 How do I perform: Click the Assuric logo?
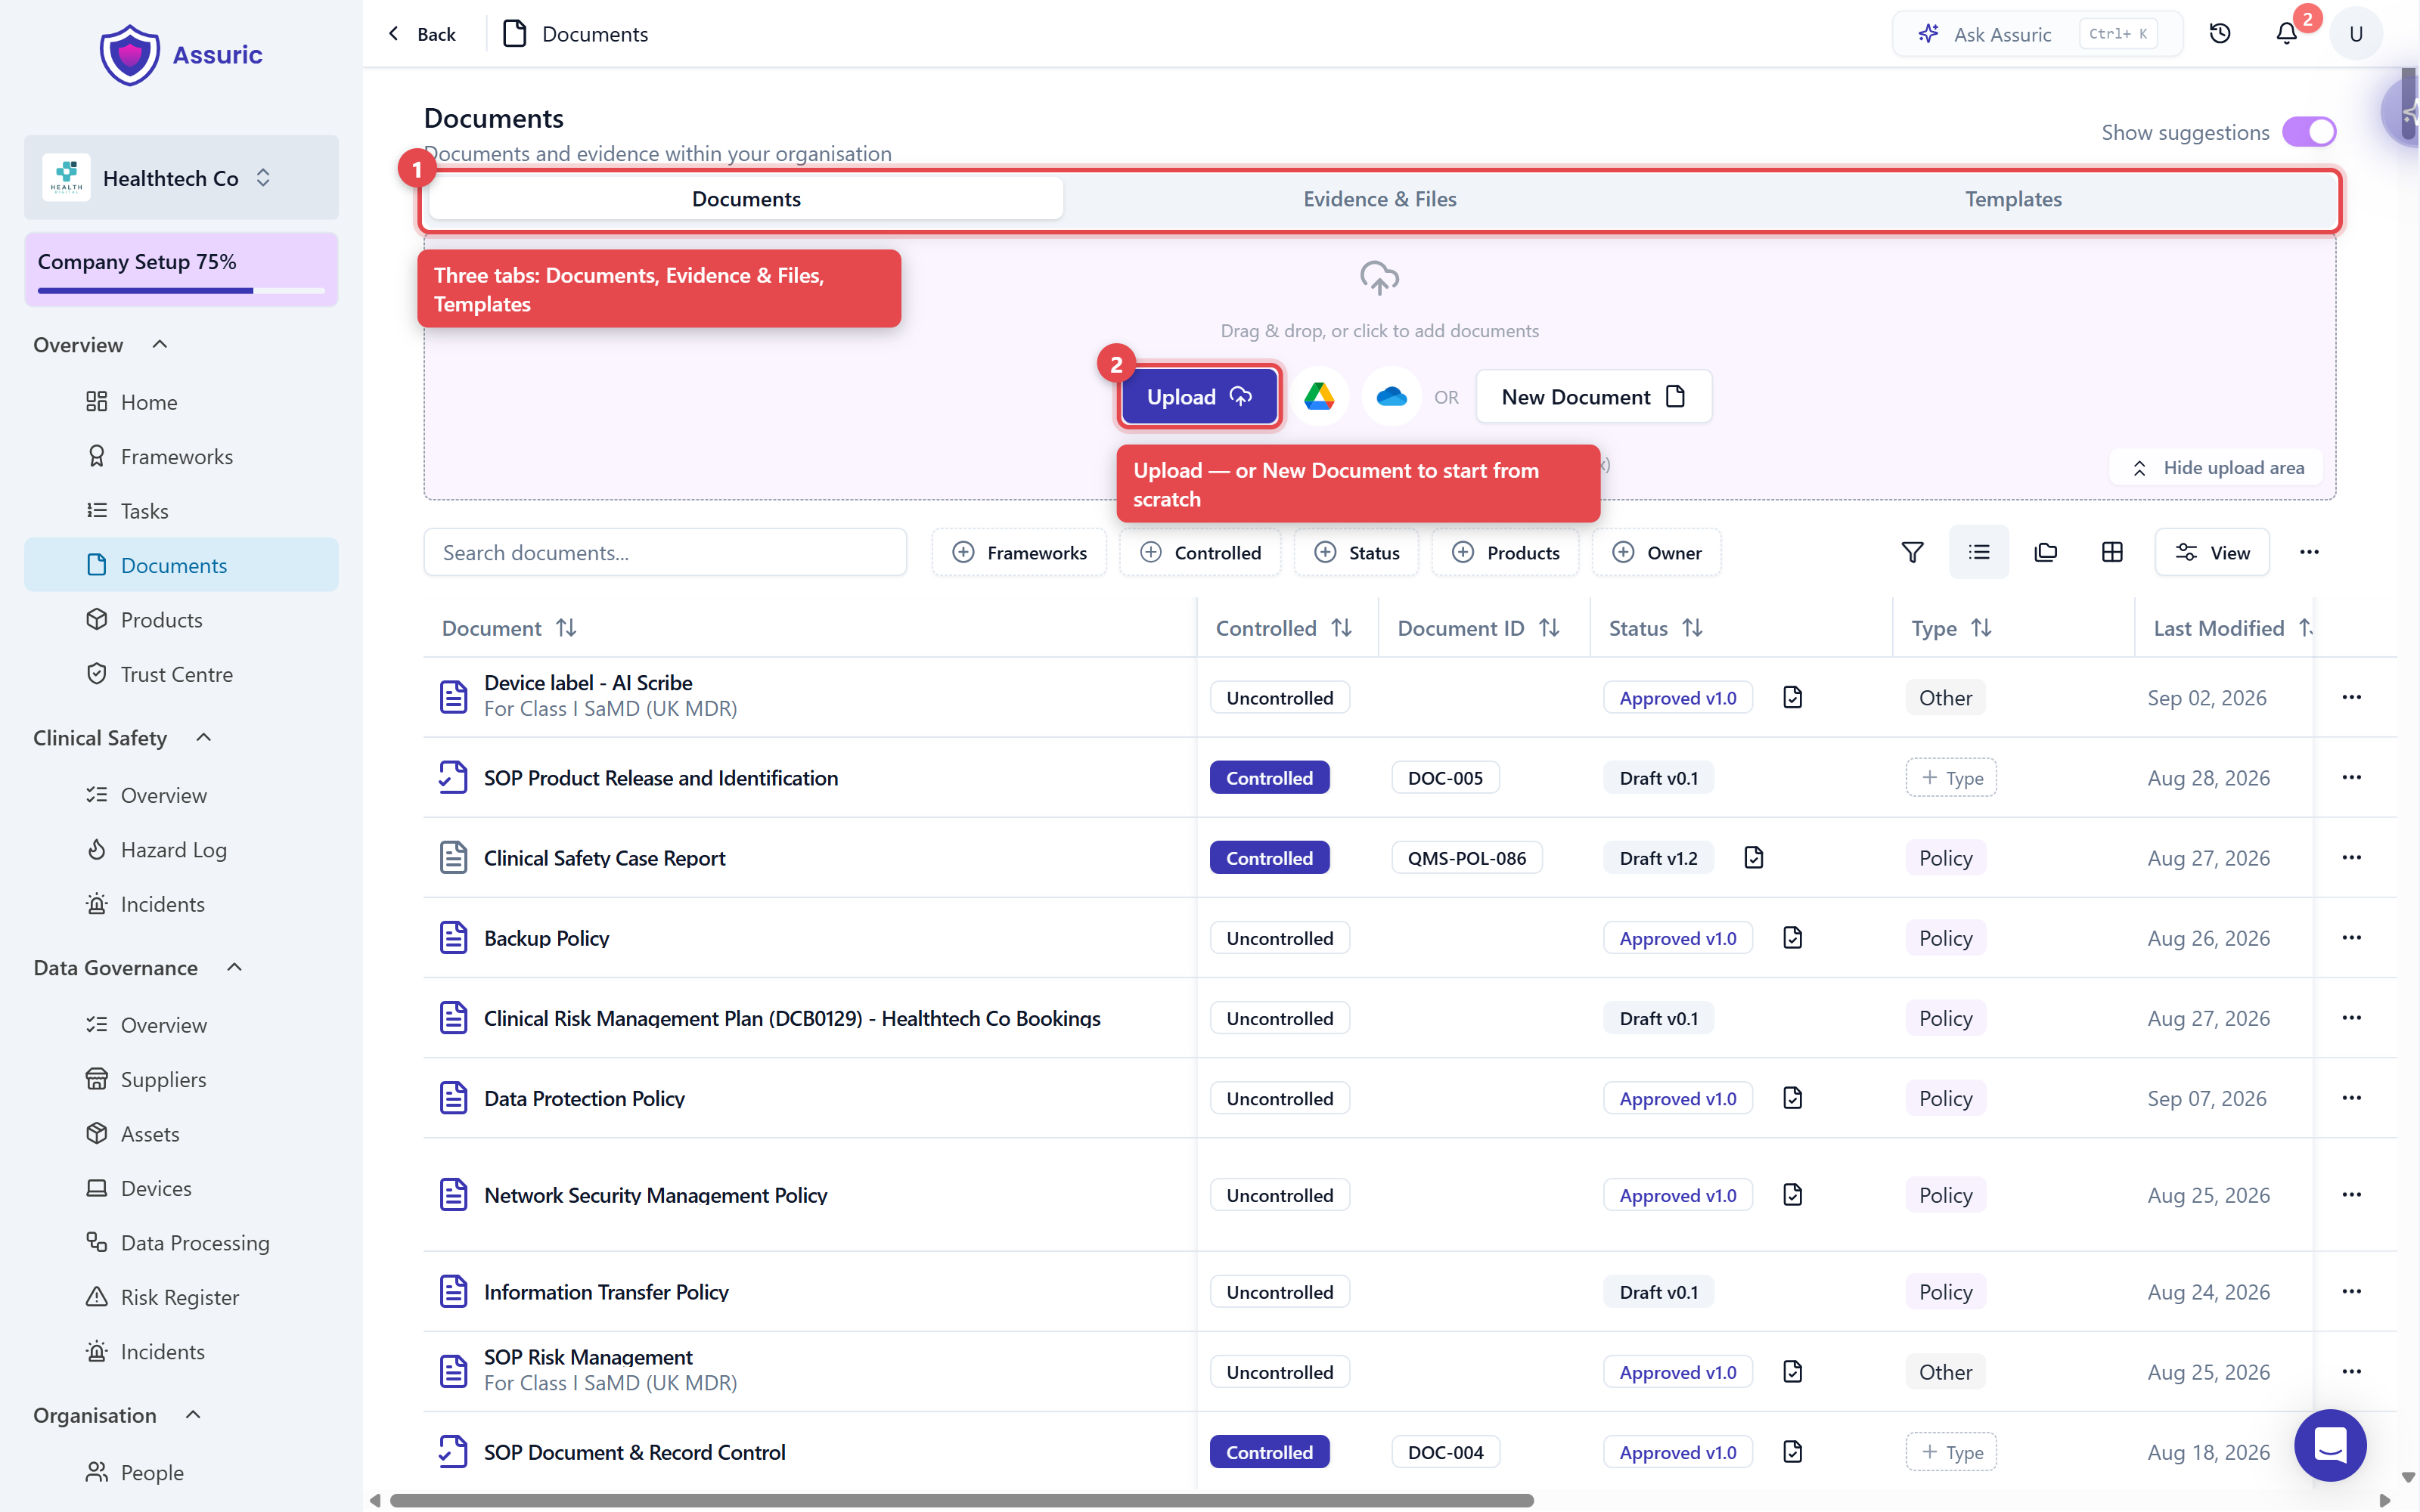[181, 55]
